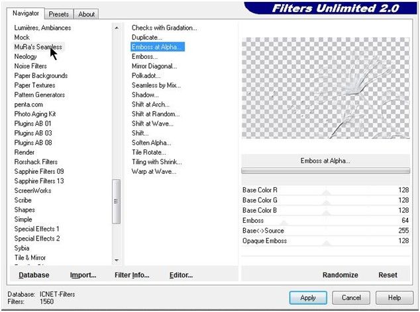Select ScreenWorks category
Viewport: 420px width, 312px height.
(x=32, y=190)
